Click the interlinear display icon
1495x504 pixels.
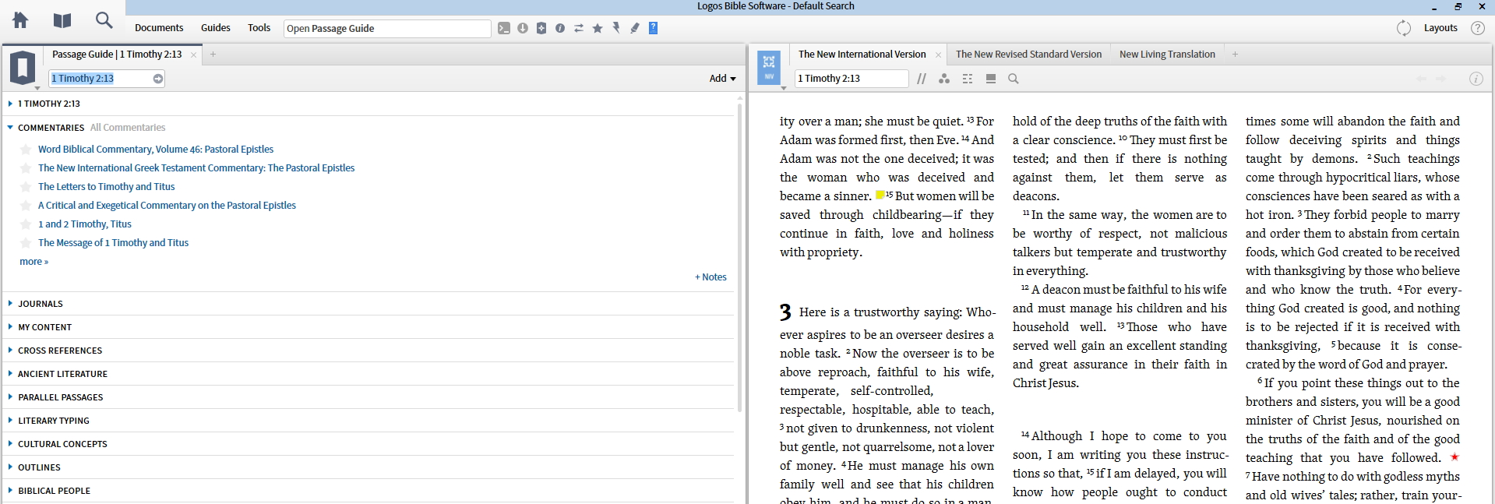(x=968, y=79)
